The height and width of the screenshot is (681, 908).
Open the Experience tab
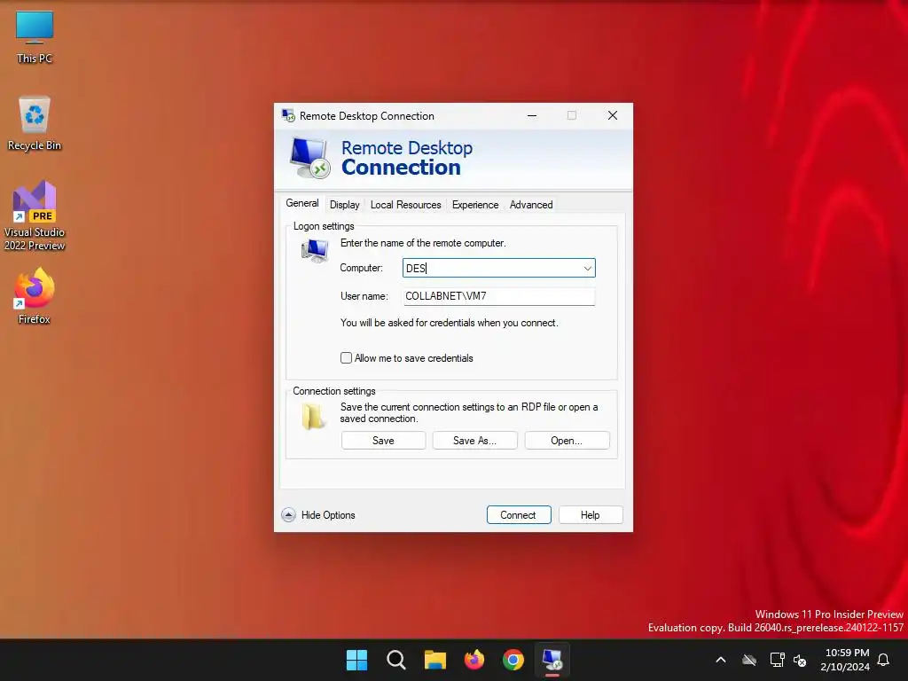475,205
